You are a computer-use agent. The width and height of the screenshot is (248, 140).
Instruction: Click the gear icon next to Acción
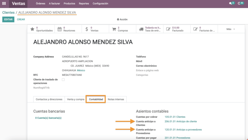[x=118, y=20]
